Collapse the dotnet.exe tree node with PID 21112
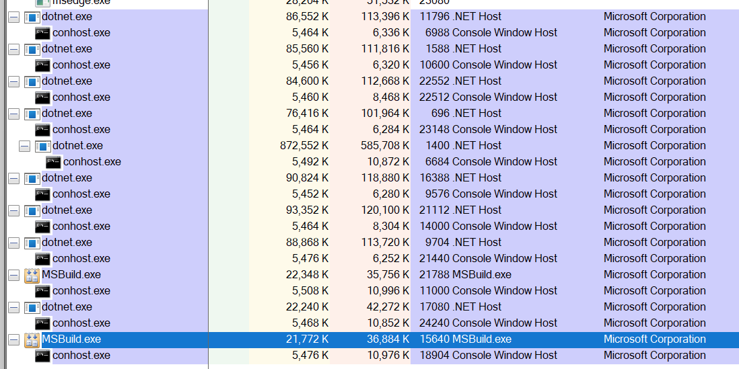 click(13, 210)
